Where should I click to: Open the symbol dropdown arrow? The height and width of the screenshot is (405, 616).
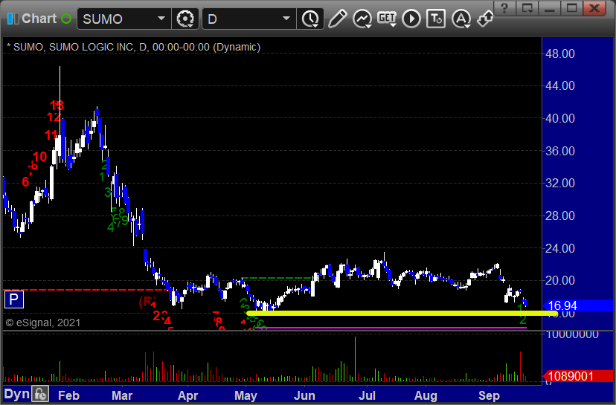pos(161,19)
